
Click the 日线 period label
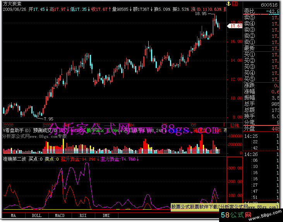[235, 125]
